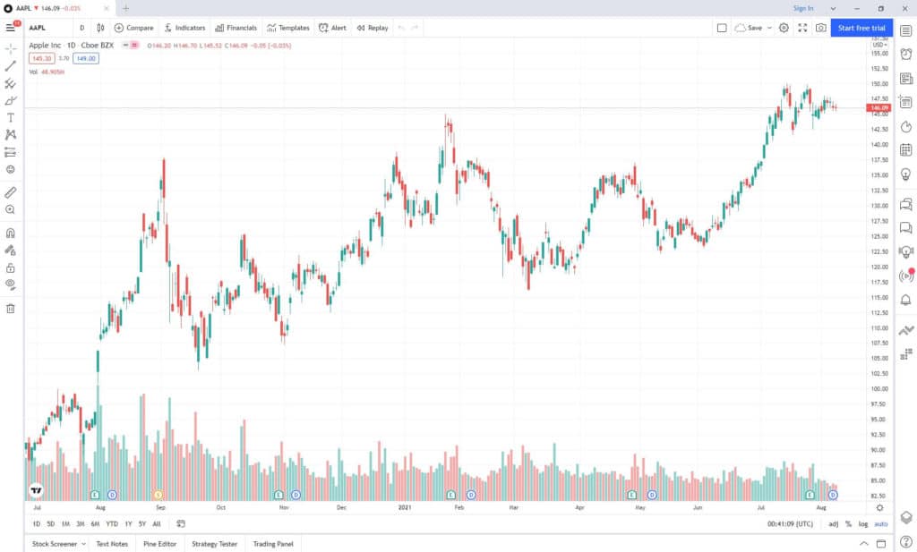The height and width of the screenshot is (552, 917).
Task: Open the emoji icons tool
Action: click(x=11, y=169)
